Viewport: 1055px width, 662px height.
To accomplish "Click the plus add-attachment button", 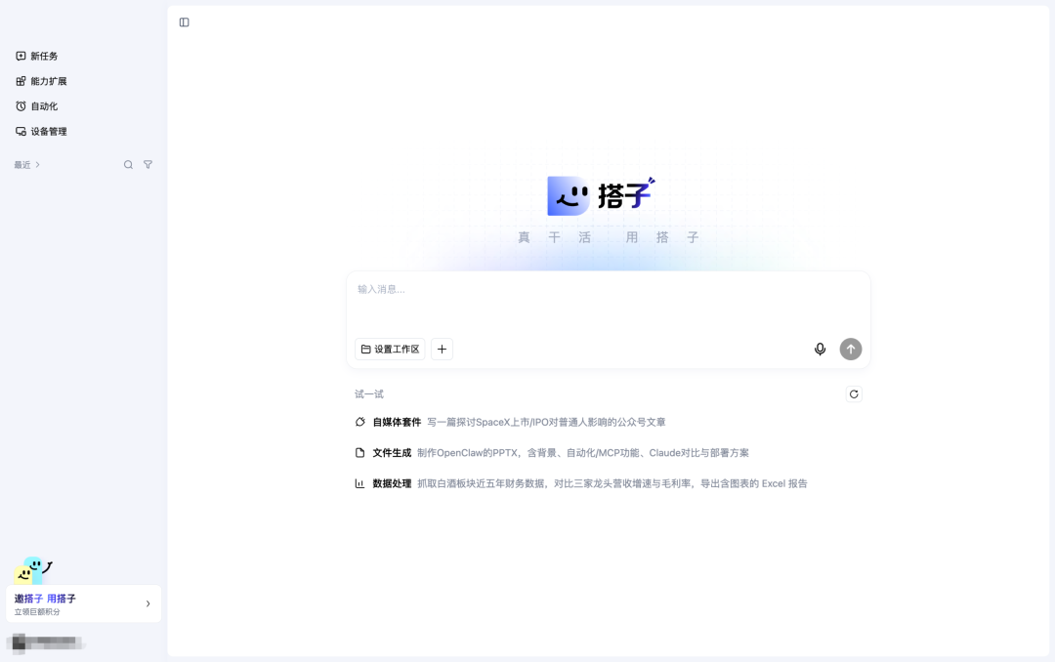I will pos(443,350).
